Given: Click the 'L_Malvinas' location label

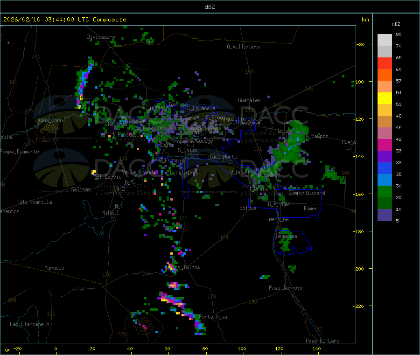Looking at the screenshot, I should point(184,173).
